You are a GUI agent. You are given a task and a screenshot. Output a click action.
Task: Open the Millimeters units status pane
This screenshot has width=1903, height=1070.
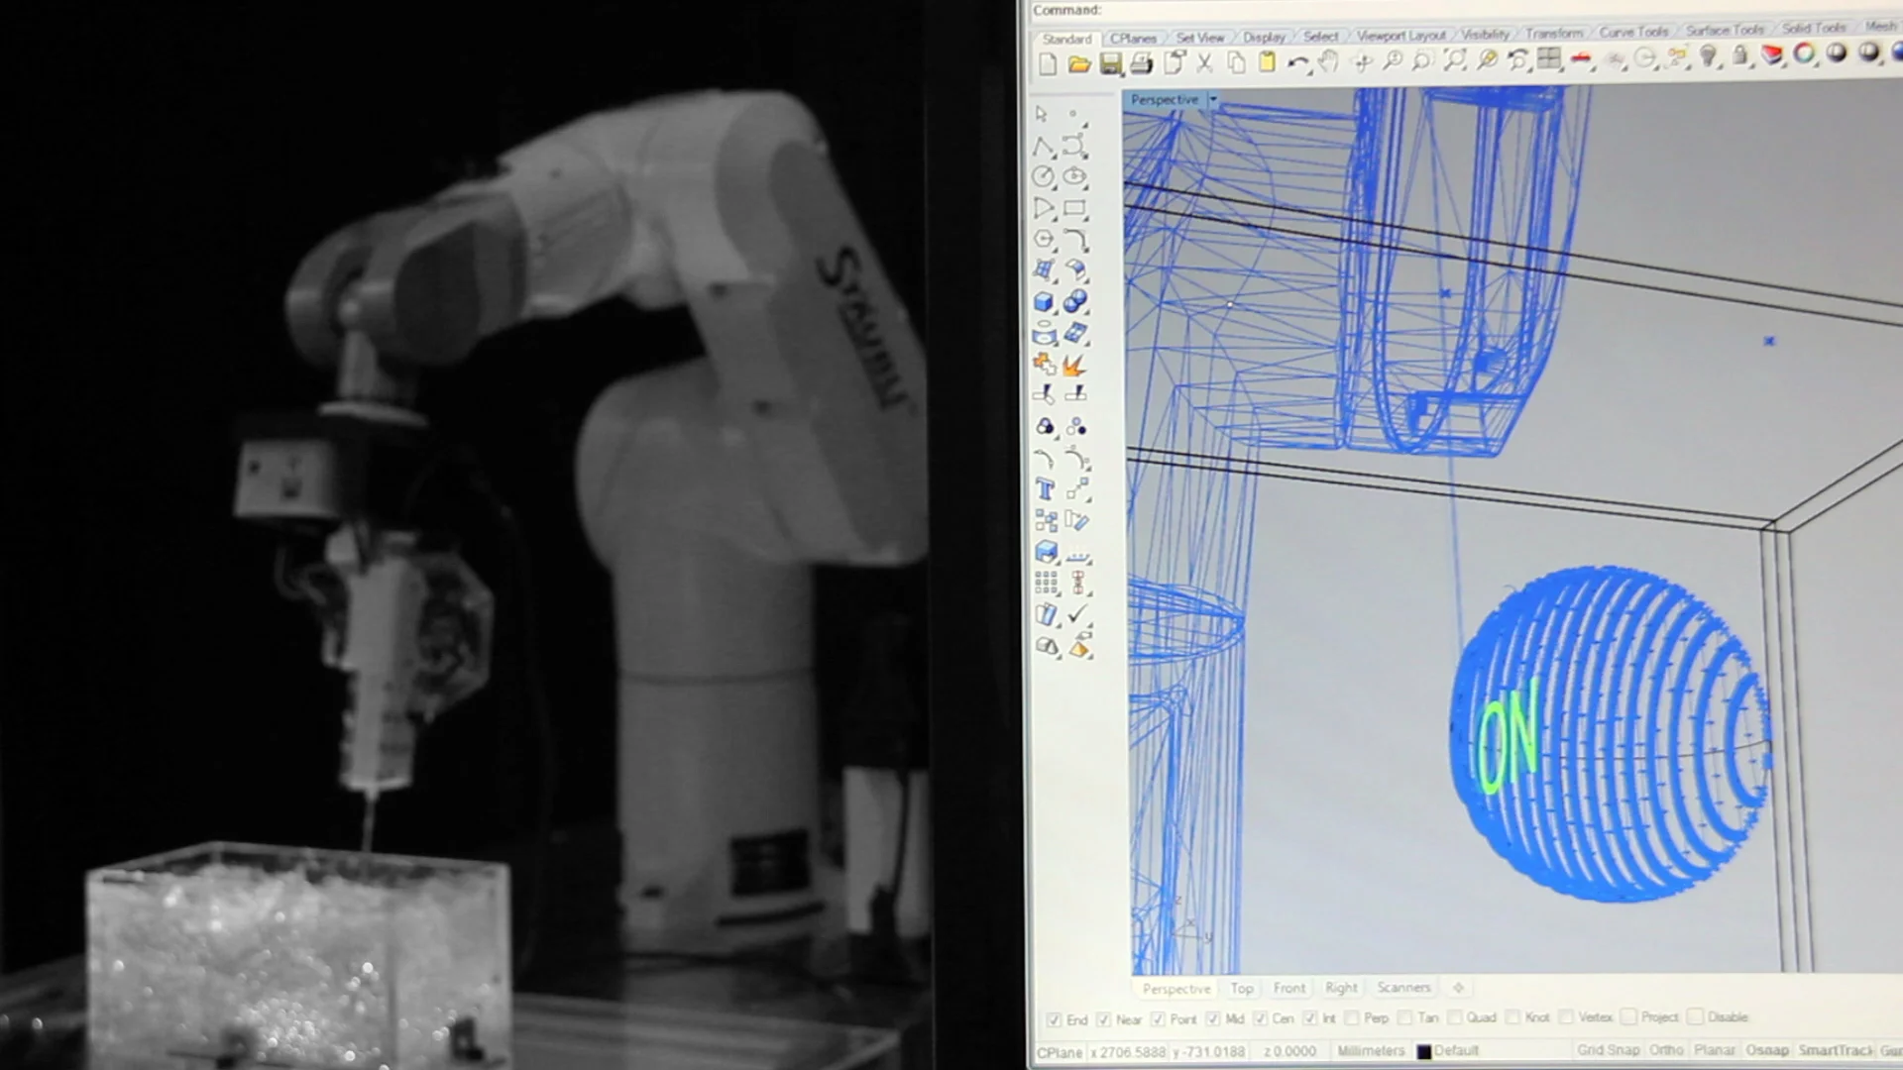pyautogui.click(x=1371, y=1051)
